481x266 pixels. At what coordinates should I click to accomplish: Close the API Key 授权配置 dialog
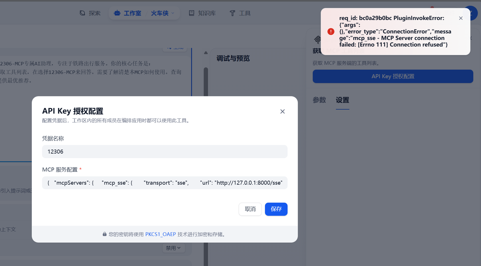pyautogui.click(x=282, y=112)
